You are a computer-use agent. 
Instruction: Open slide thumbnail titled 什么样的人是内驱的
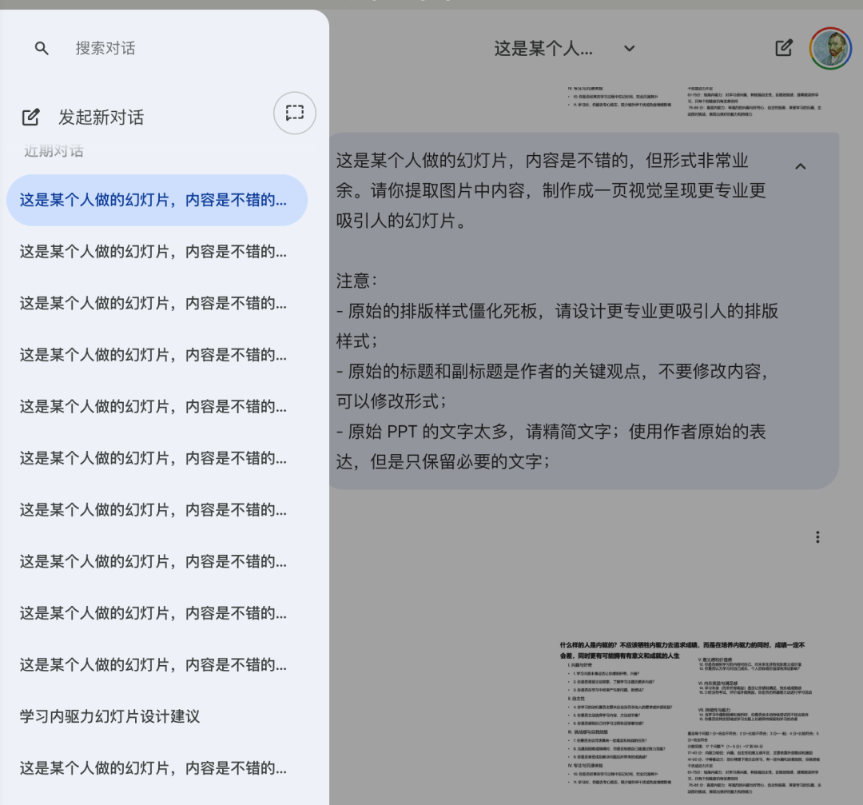point(689,717)
